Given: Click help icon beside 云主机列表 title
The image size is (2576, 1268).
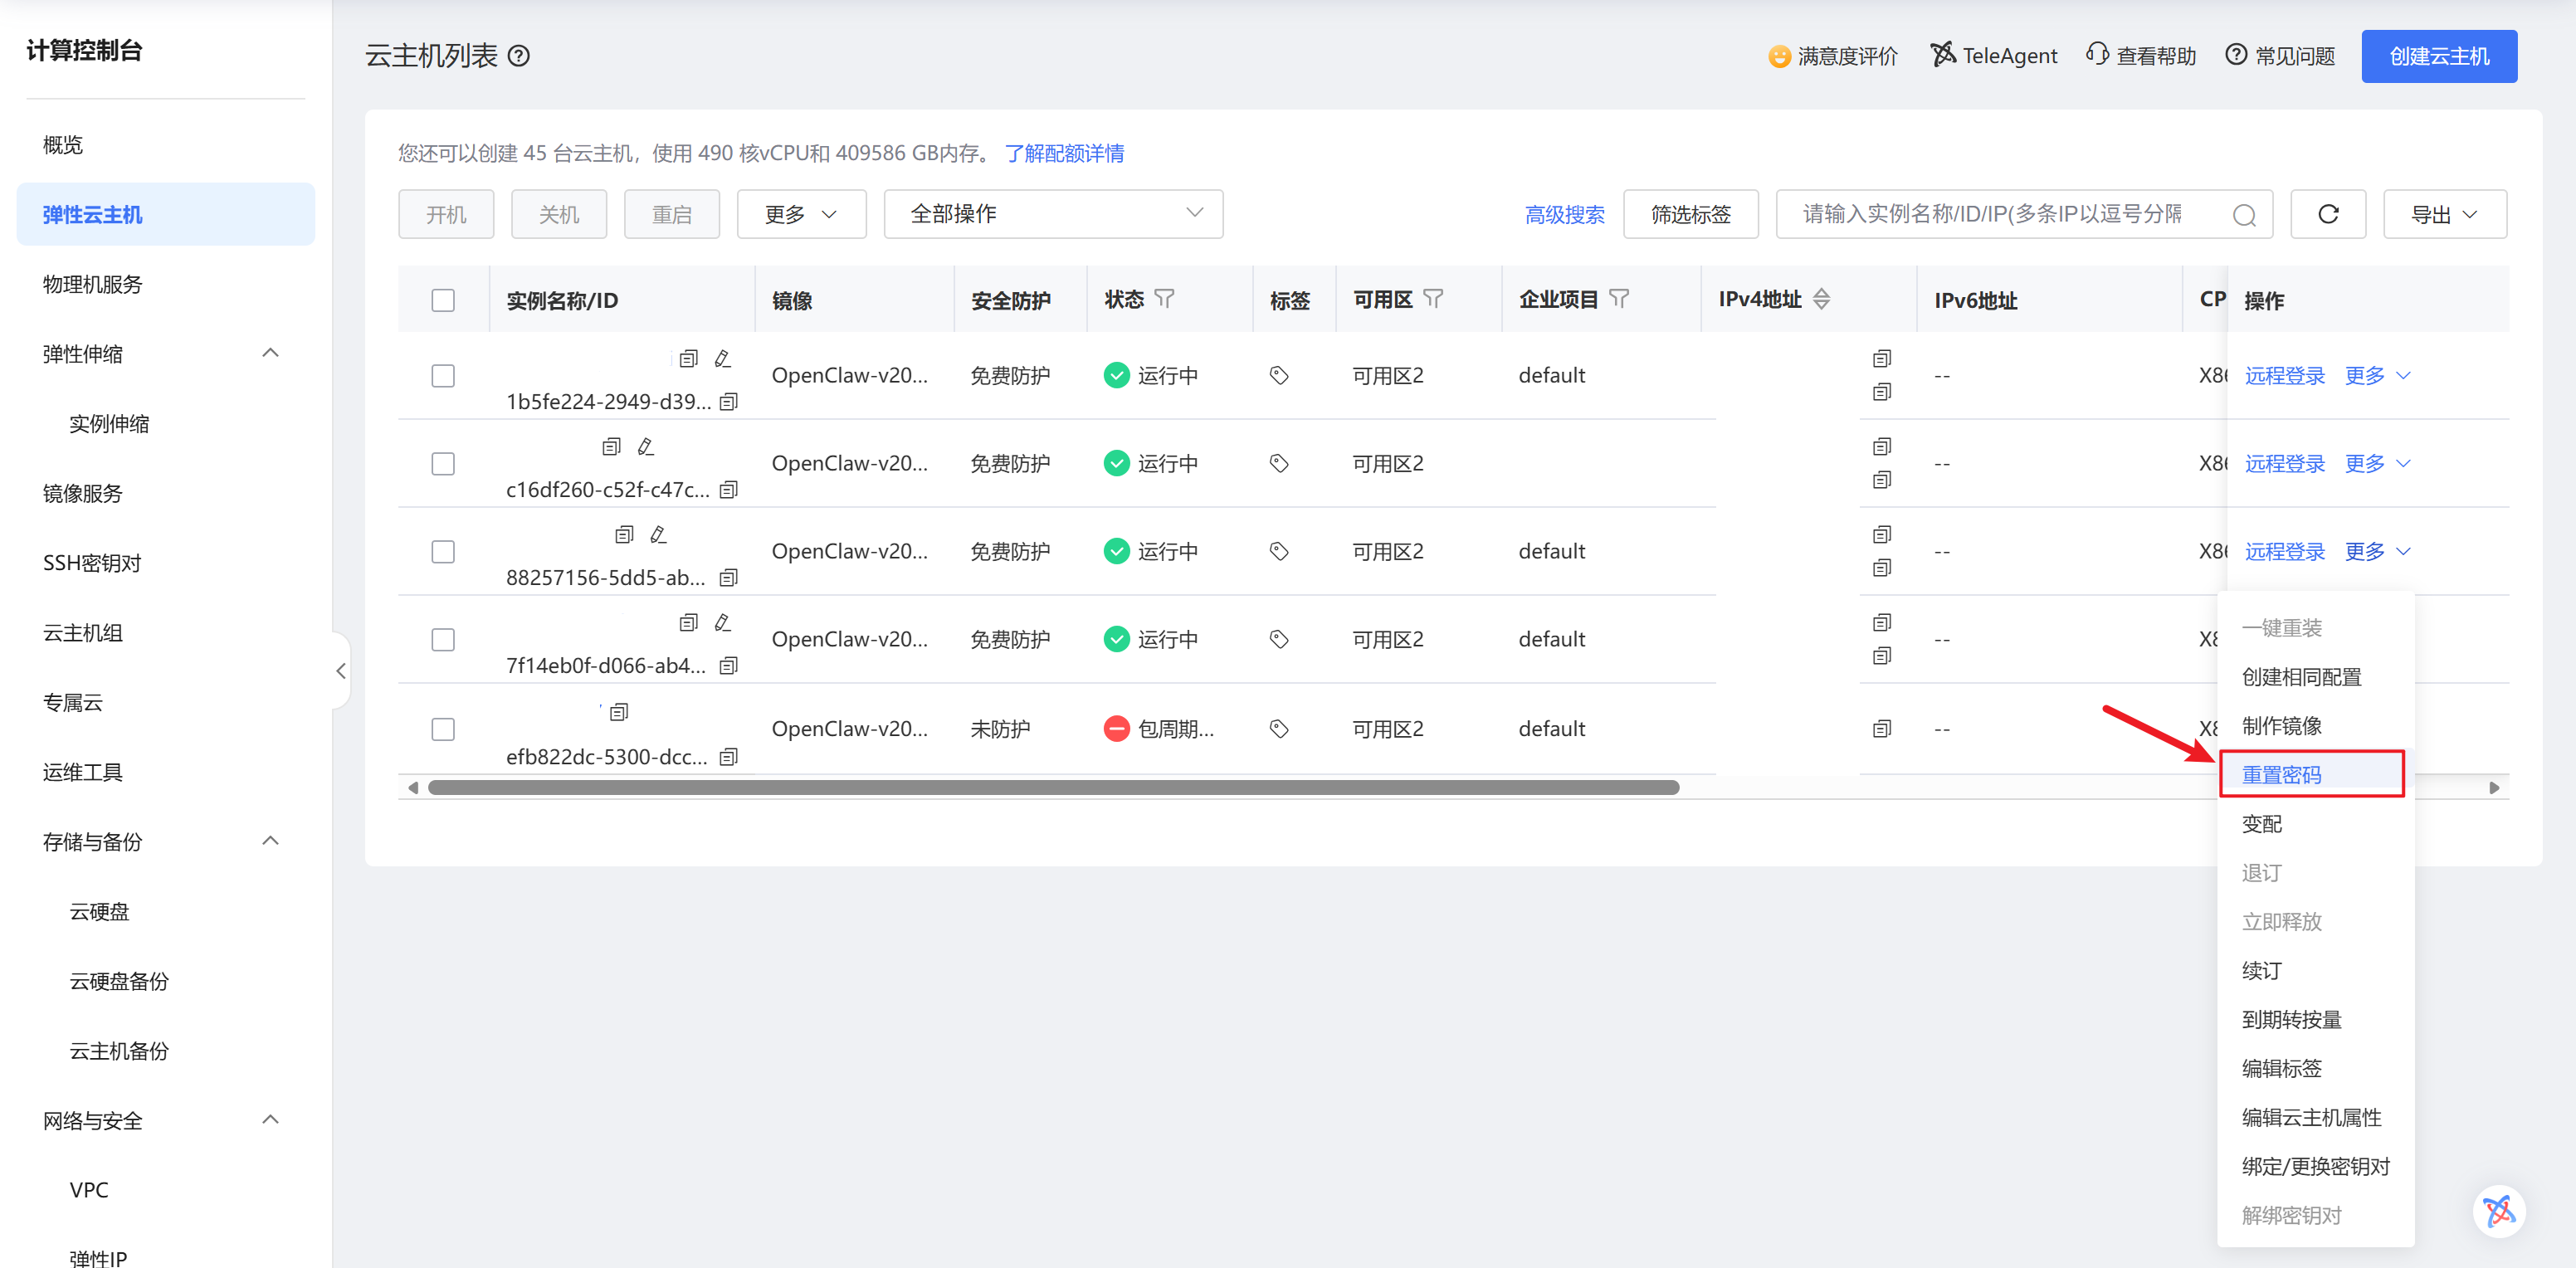Looking at the screenshot, I should point(519,56).
